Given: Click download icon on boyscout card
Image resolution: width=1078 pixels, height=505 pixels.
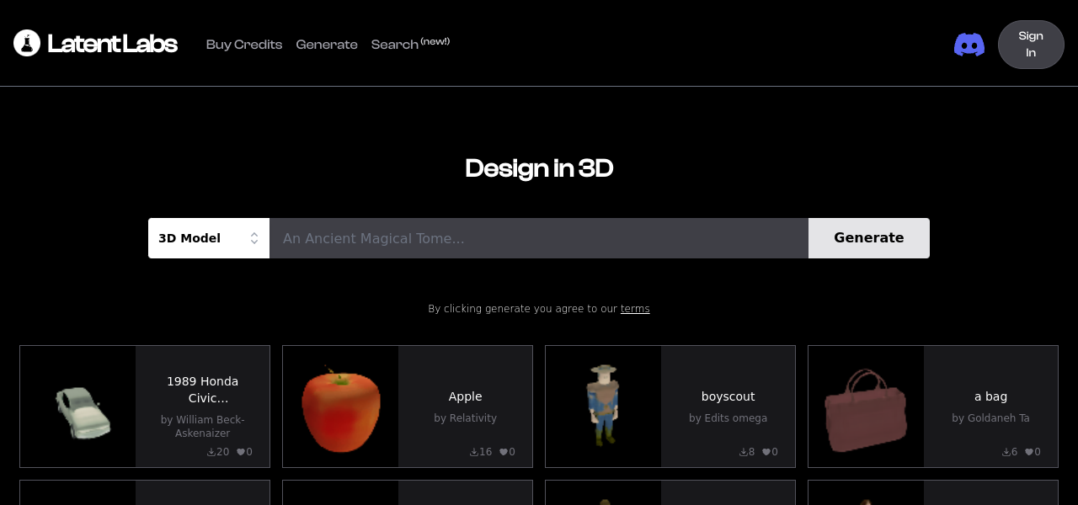Looking at the screenshot, I should tap(743, 452).
